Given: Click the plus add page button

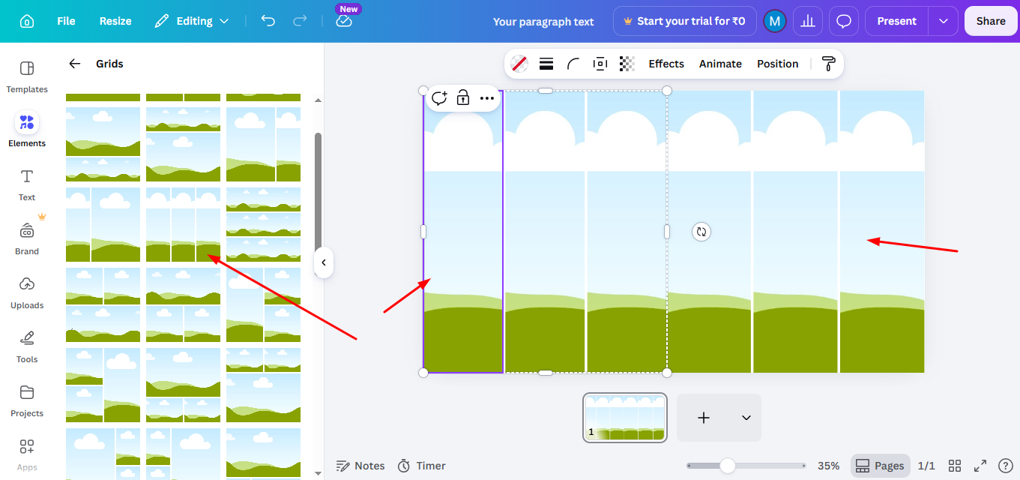Looking at the screenshot, I should [x=704, y=418].
